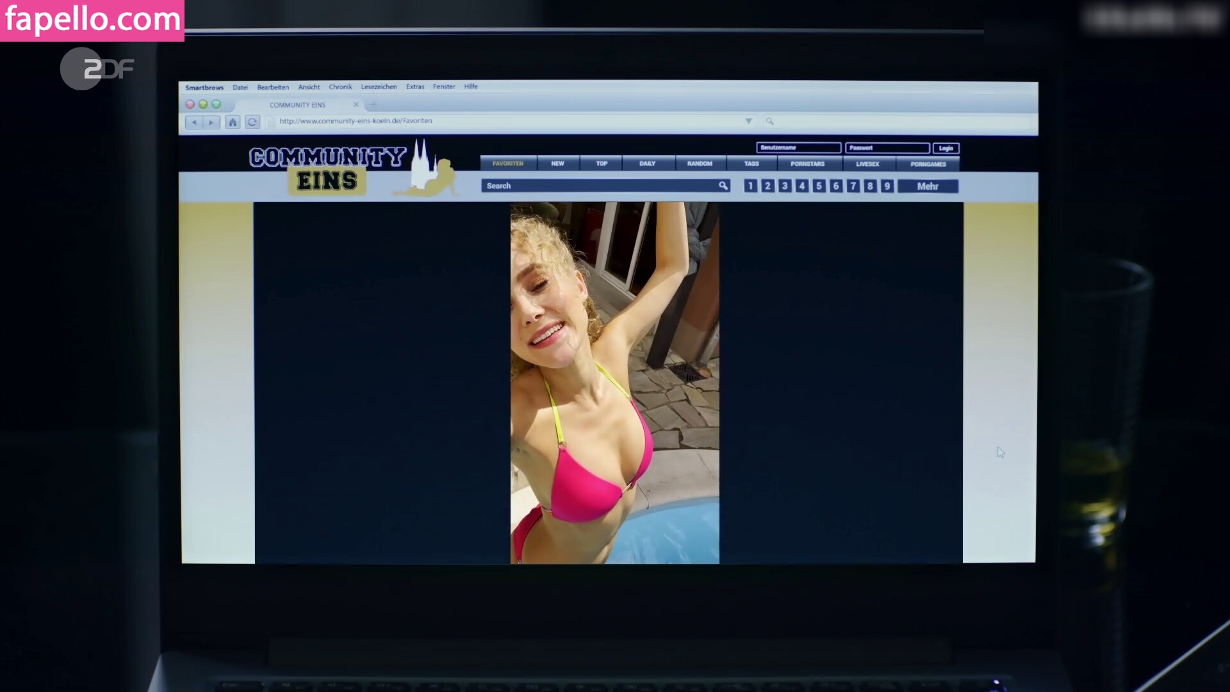Open the Chronik menu
The image size is (1230, 692).
(x=340, y=87)
